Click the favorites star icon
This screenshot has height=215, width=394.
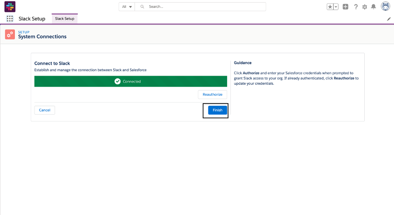click(330, 7)
